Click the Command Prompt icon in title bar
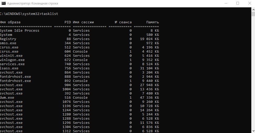This screenshot has height=133, width=255. (4, 3)
